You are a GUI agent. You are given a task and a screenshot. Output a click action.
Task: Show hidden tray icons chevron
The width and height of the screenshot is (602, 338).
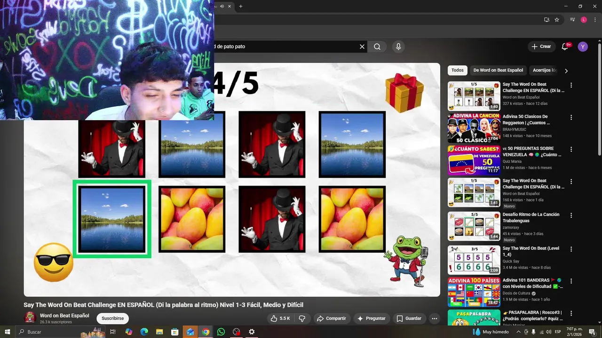click(x=519, y=332)
